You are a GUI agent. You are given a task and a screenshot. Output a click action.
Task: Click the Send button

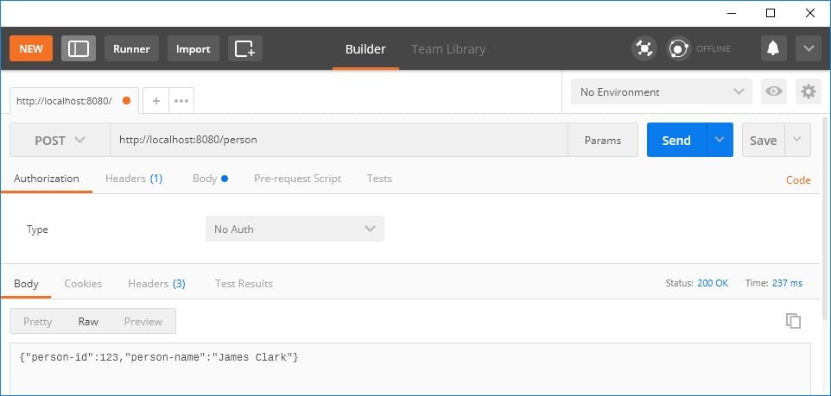676,140
